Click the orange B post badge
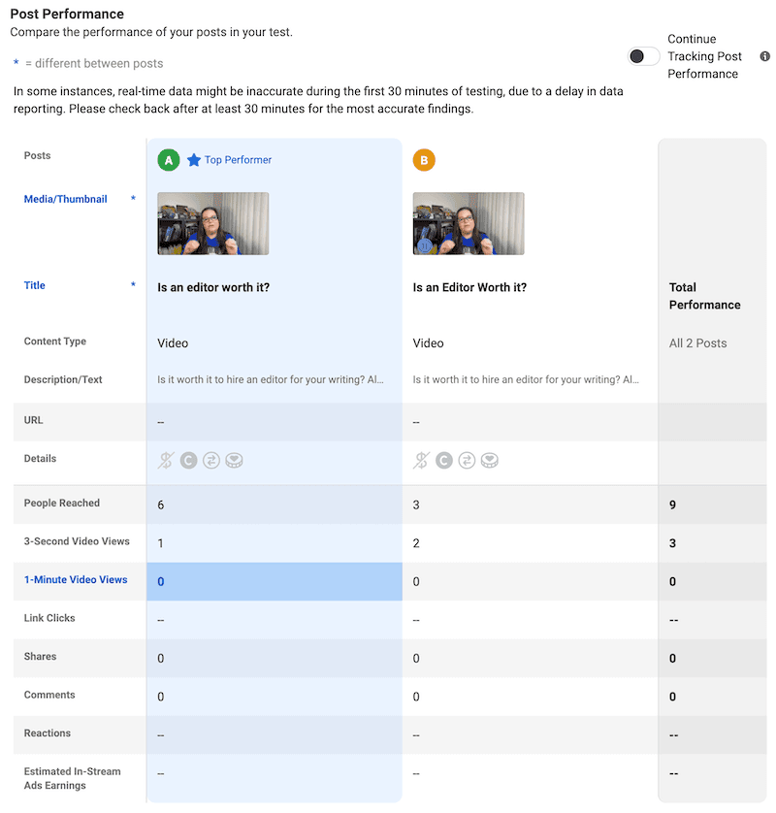Screen dimensions: 776x813 424,160
